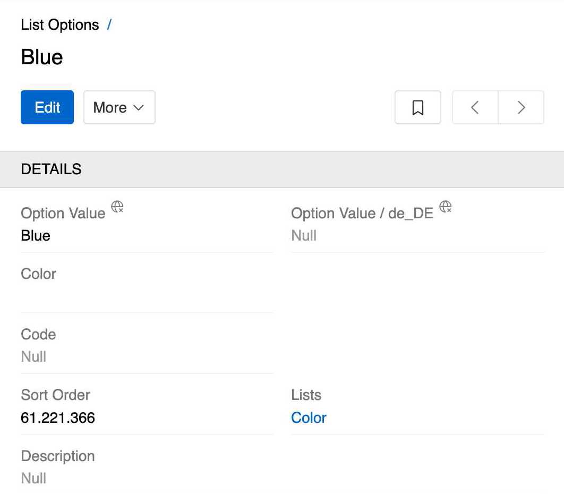
Task: Open the List Options breadcrumb link
Action: pos(59,24)
